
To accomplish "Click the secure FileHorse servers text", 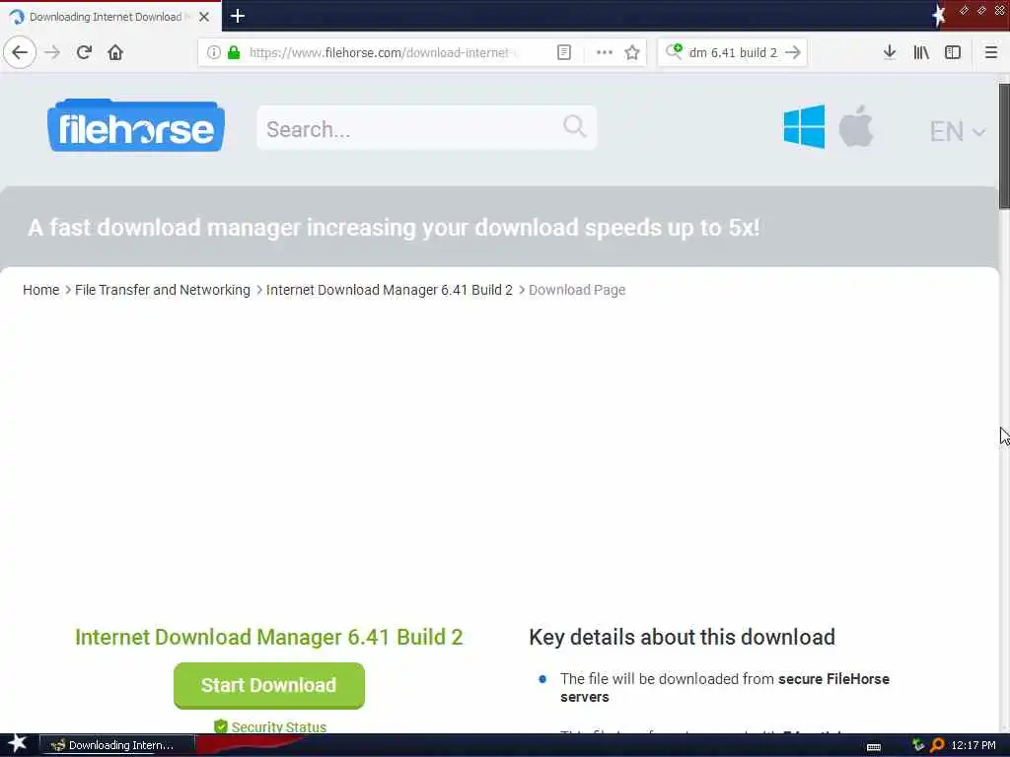I will pos(725,687).
